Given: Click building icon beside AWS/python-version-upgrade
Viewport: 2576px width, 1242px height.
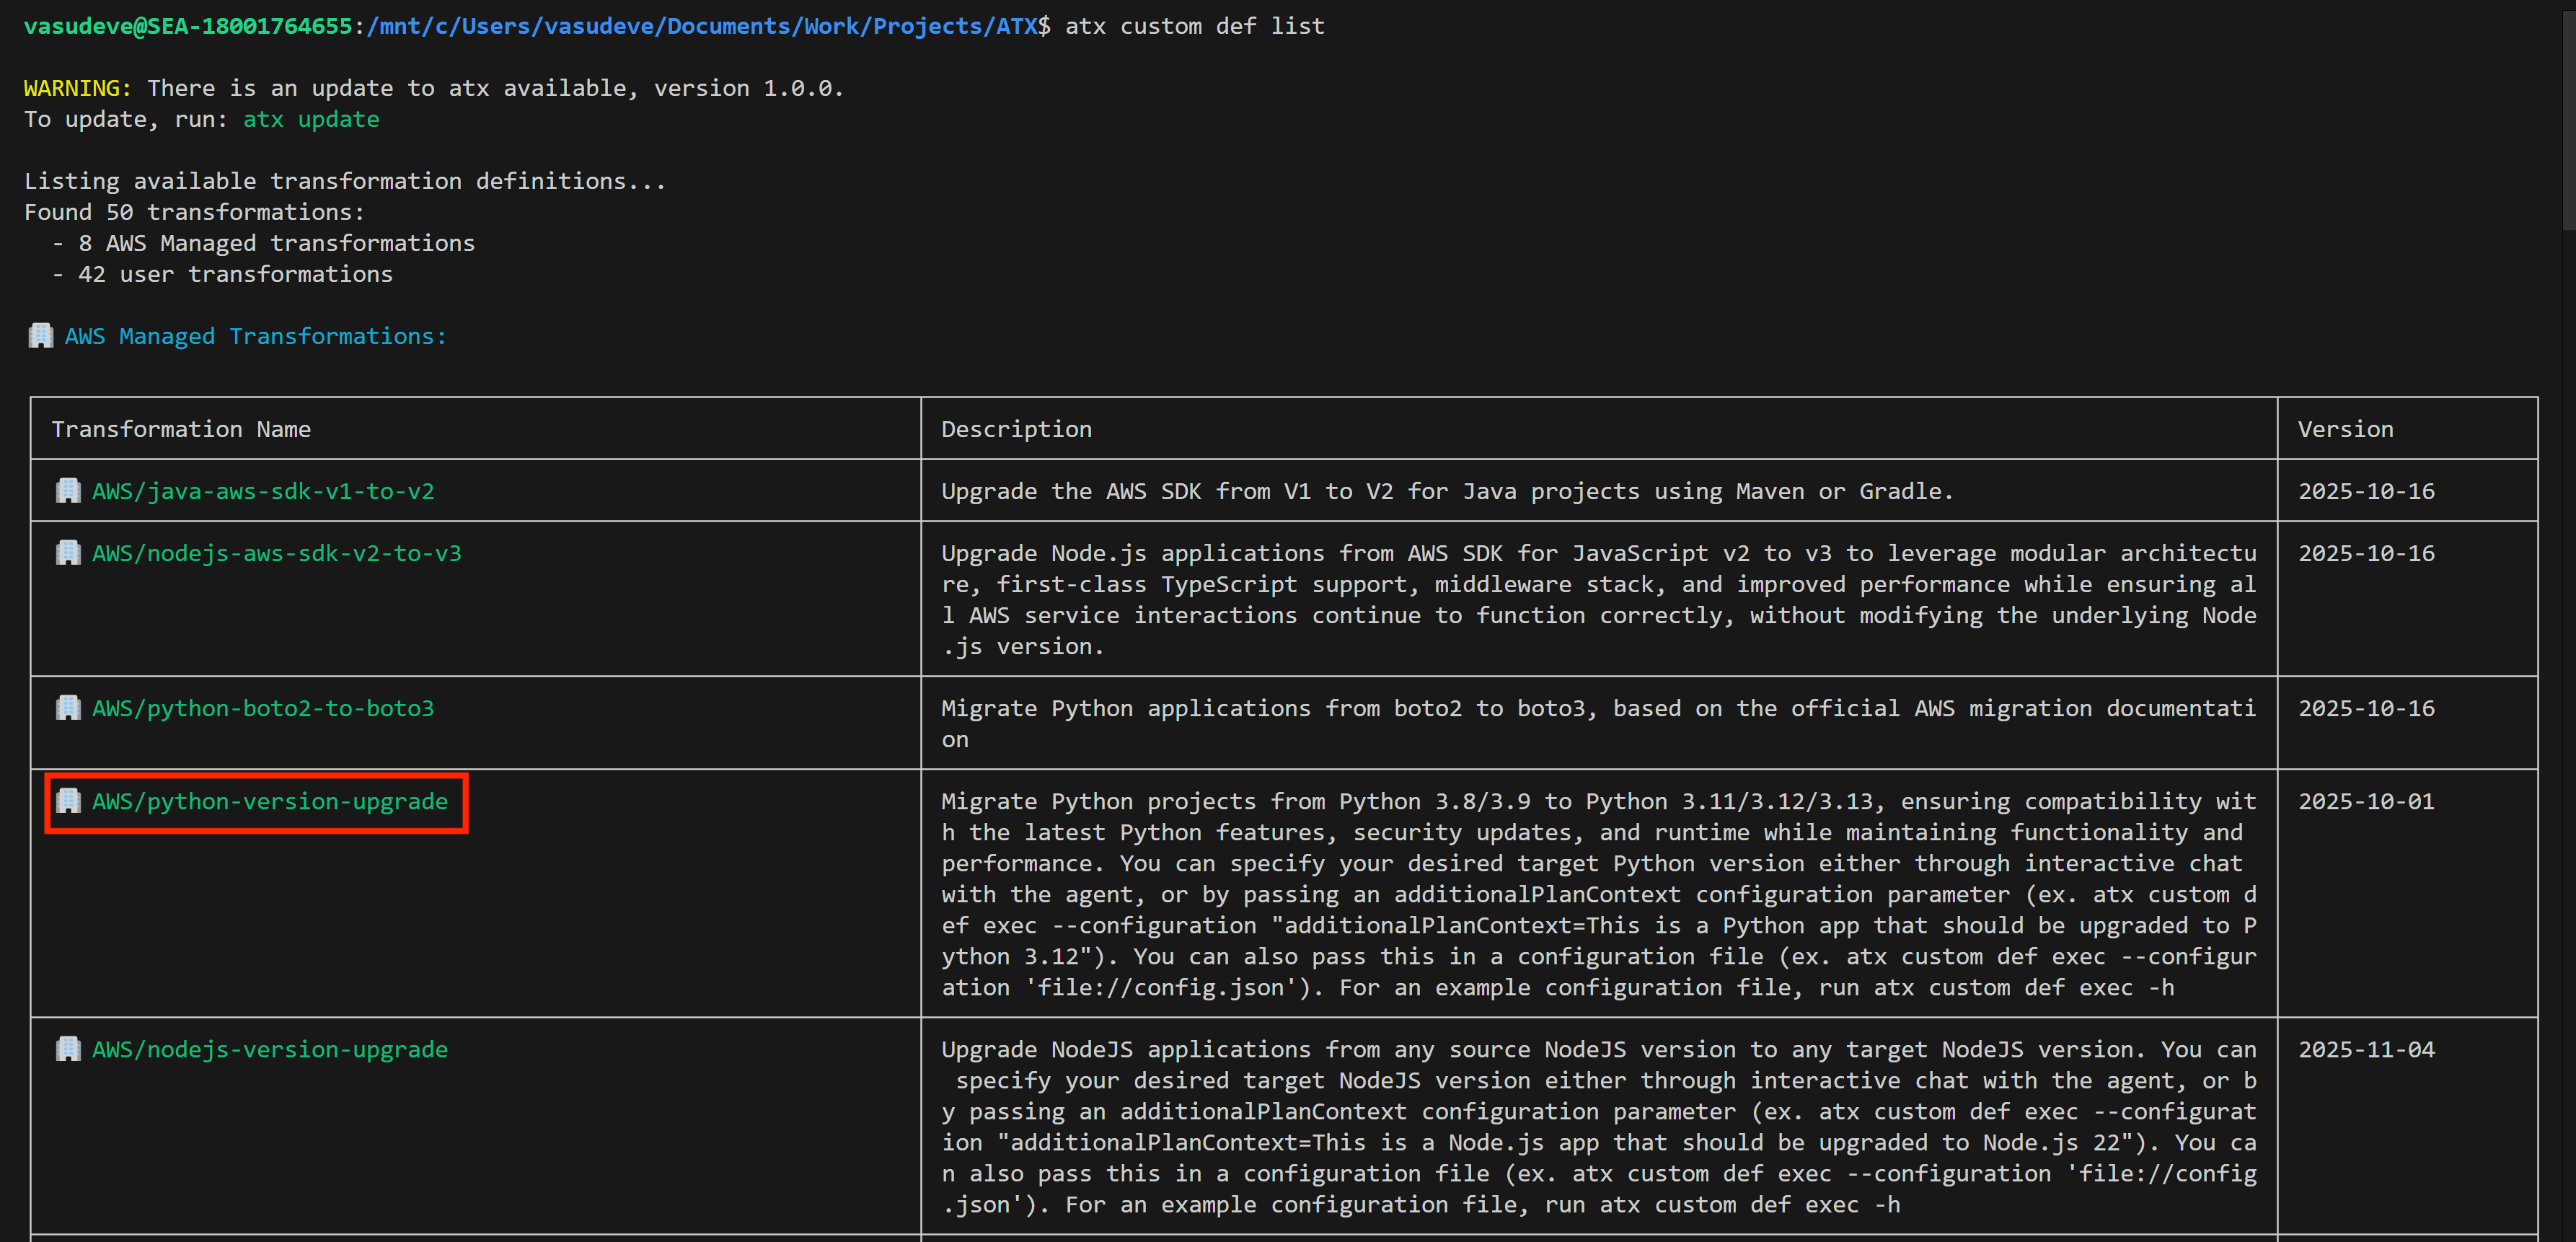Looking at the screenshot, I should [68, 801].
